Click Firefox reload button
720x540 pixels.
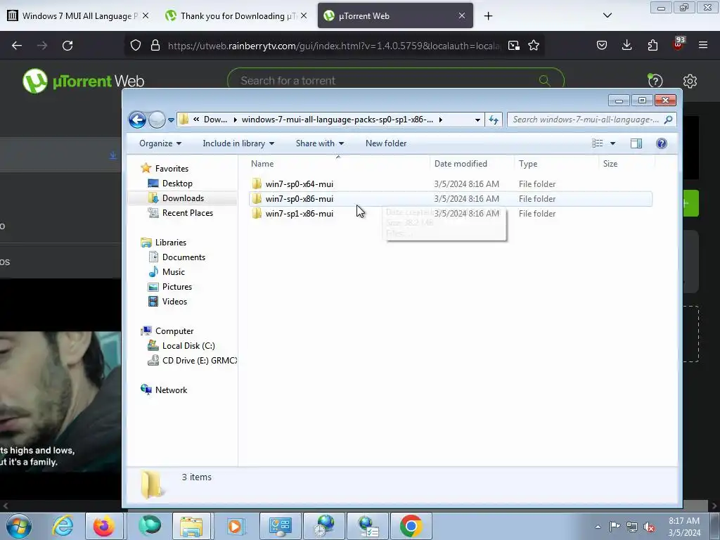pyautogui.click(x=67, y=46)
